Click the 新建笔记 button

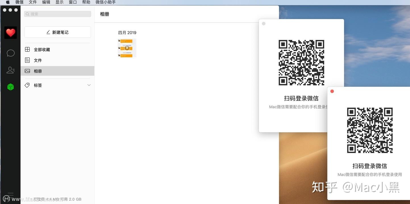click(x=58, y=32)
